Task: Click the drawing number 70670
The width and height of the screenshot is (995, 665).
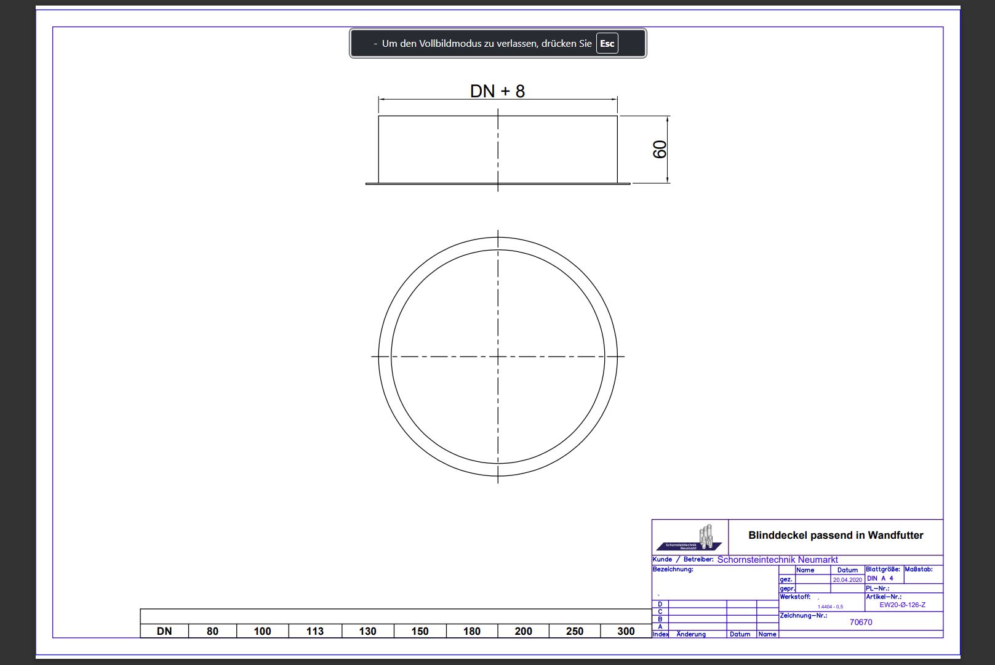Action: pos(860,623)
